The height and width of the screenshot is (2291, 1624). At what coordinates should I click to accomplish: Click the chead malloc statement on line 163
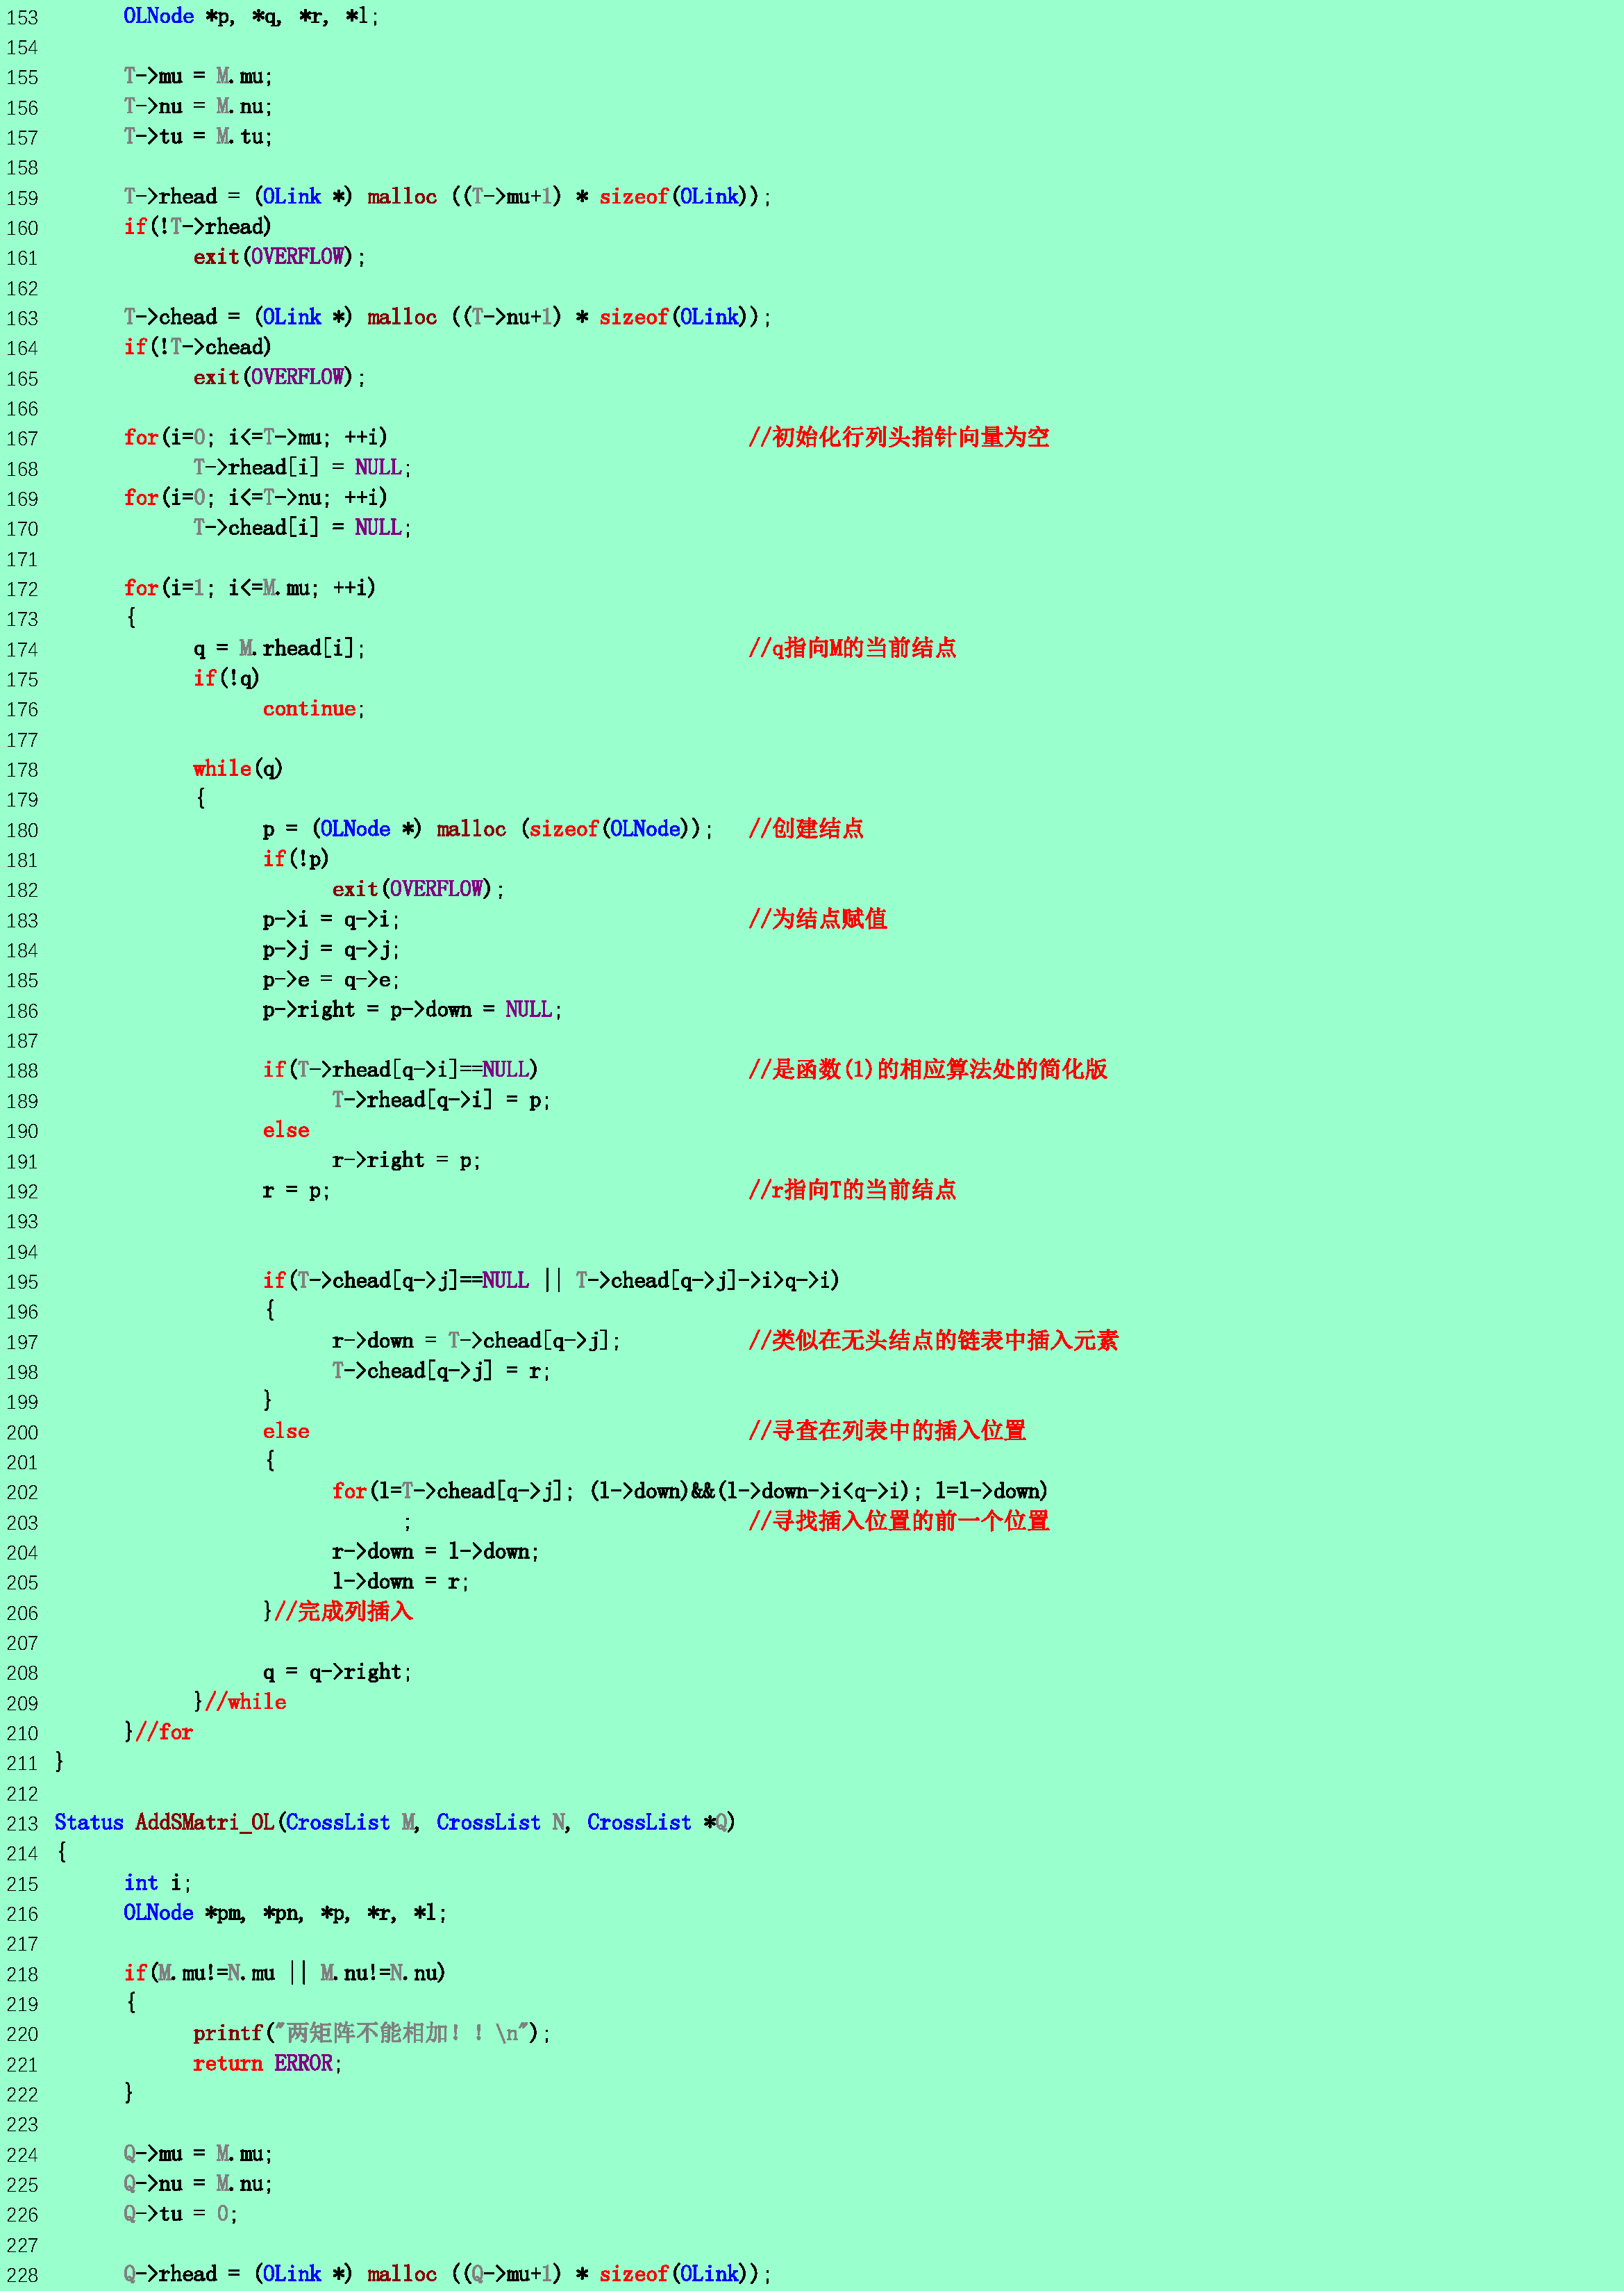pyautogui.click(x=447, y=317)
